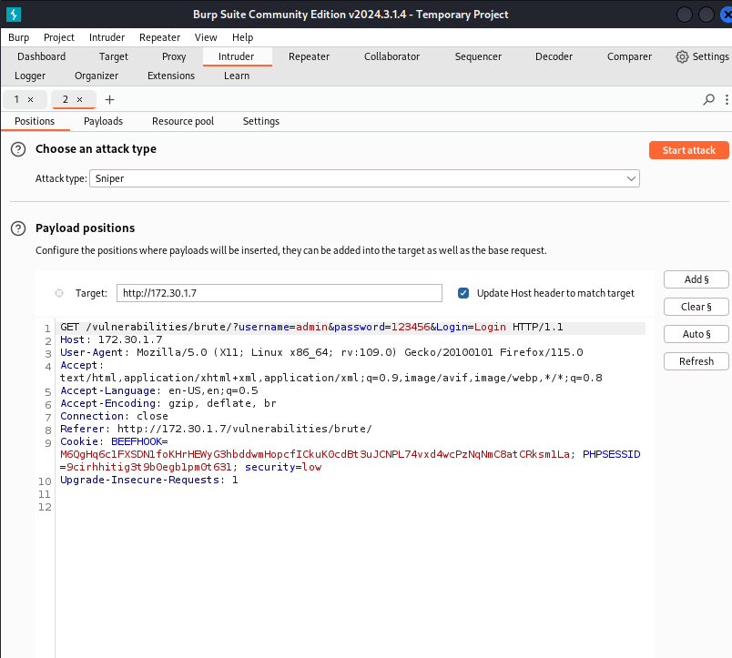Click the User-Agent header line

coord(321,352)
